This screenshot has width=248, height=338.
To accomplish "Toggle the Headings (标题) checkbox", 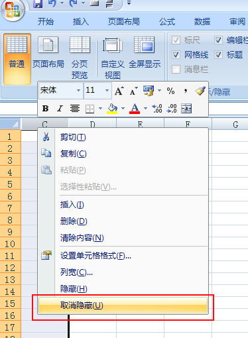I will 218,54.
